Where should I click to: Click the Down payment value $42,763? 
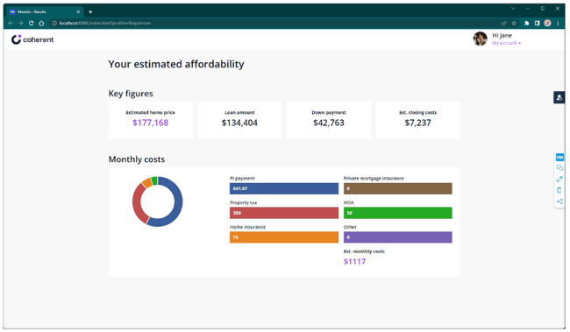click(329, 123)
